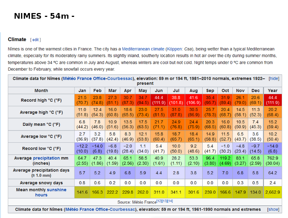Click the edit link beside Climate heading

coord(35,40)
